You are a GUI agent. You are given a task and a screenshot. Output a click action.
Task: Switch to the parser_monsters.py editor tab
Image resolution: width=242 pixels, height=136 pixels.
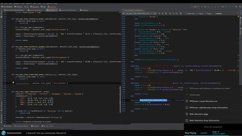[x=36, y=10]
